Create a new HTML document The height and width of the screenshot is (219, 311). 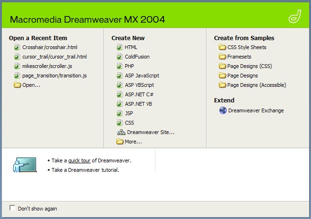point(131,47)
